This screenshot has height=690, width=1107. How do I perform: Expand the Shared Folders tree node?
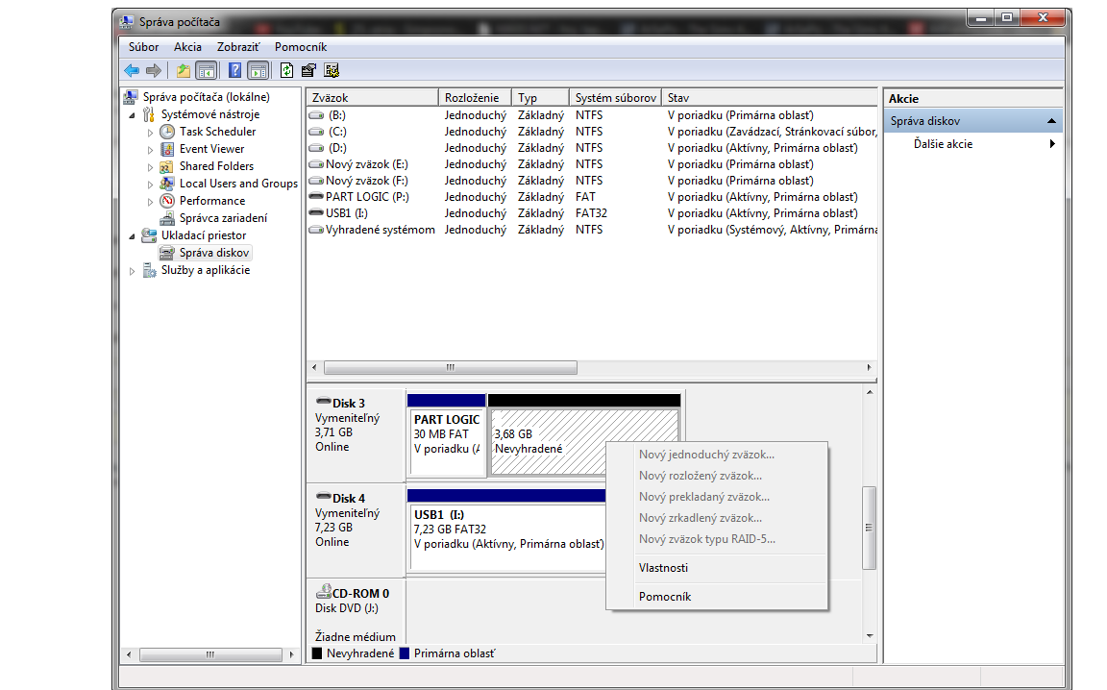click(x=151, y=166)
